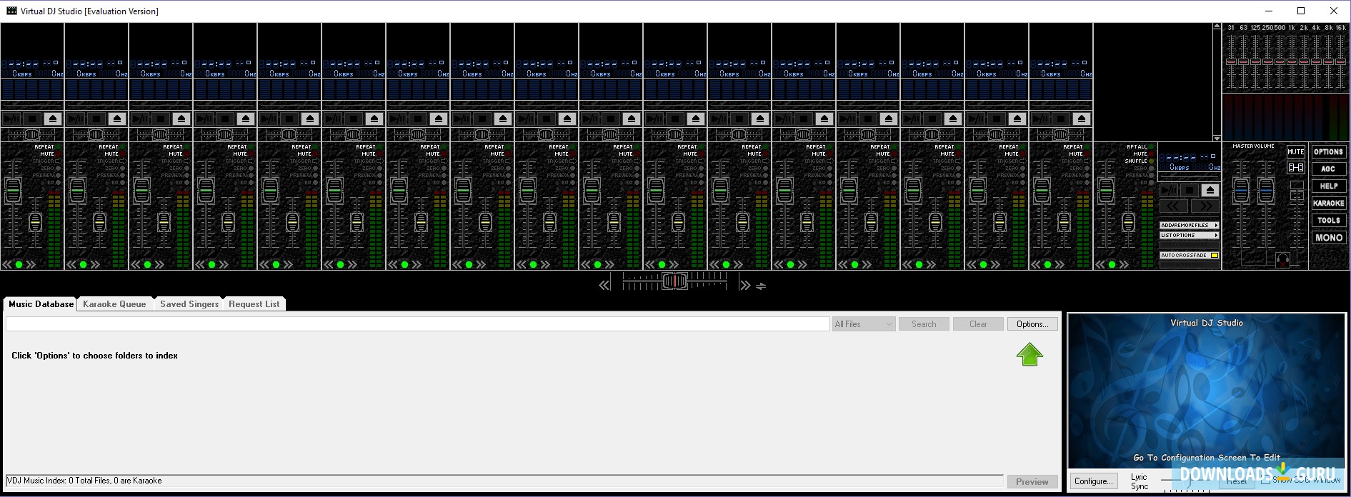Image resolution: width=1351 pixels, height=497 pixels.
Task: Click the music database search field
Action: (418, 324)
